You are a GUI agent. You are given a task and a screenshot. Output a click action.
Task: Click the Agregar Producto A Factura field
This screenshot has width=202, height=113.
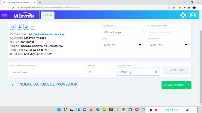click(46, 72)
